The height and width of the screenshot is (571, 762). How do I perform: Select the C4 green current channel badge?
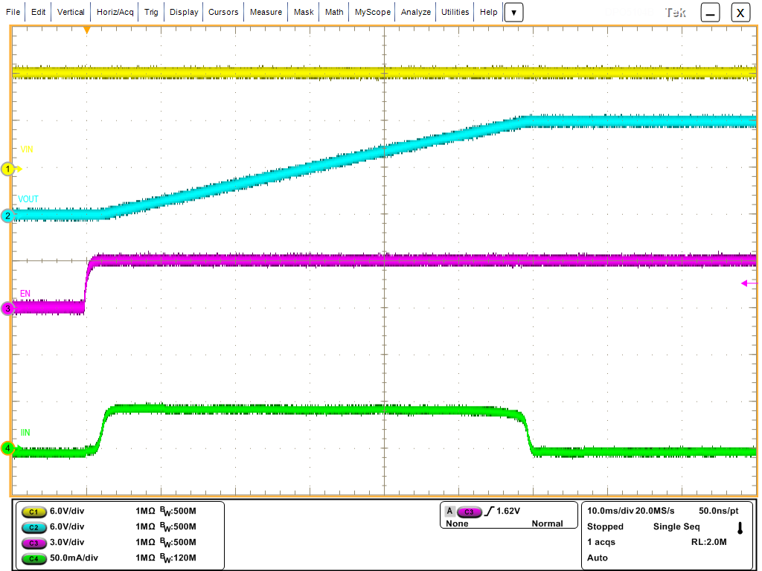point(36,558)
